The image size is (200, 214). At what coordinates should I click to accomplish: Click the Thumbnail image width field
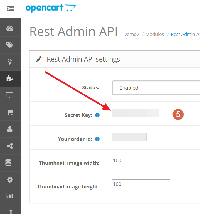pos(141,161)
